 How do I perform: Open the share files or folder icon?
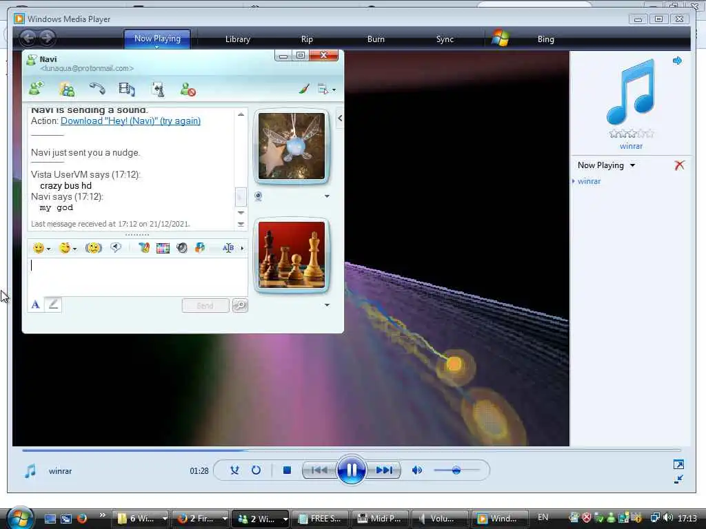click(x=67, y=90)
